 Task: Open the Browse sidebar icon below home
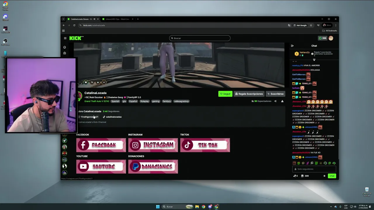coord(65,53)
